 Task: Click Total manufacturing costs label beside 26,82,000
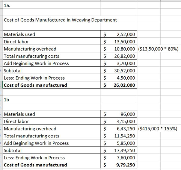pos(31,56)
